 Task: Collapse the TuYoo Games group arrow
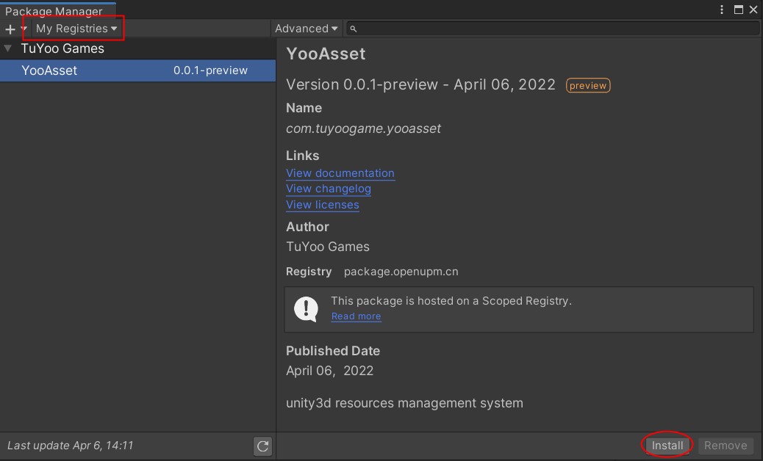(x=8, y=48)
